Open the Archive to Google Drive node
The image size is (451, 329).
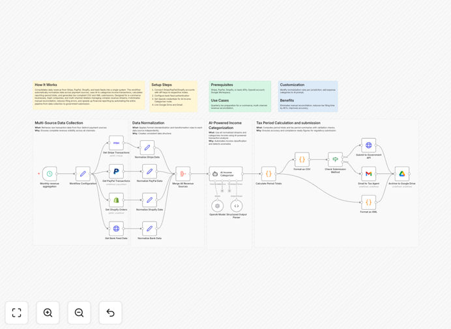(402, 174)
